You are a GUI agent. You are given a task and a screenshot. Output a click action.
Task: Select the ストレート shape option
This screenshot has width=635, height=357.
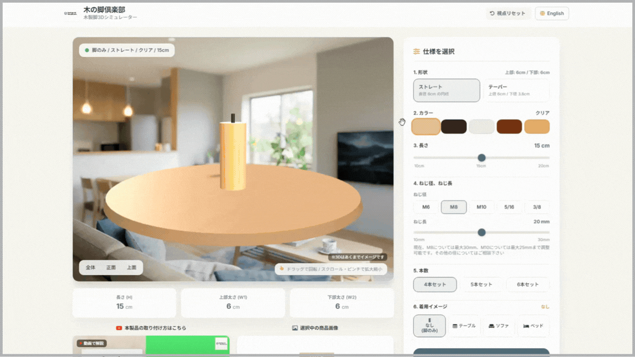(446, 90)
